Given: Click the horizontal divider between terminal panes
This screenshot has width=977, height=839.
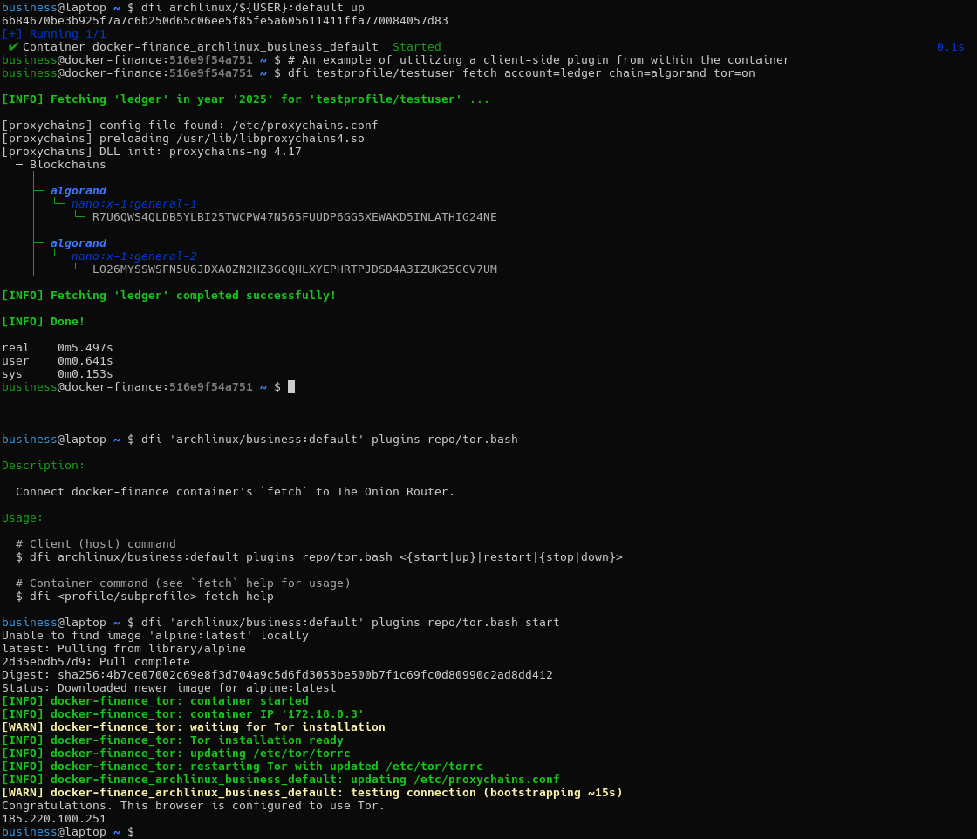Looking at the screenshot, I should click(488, 426).
